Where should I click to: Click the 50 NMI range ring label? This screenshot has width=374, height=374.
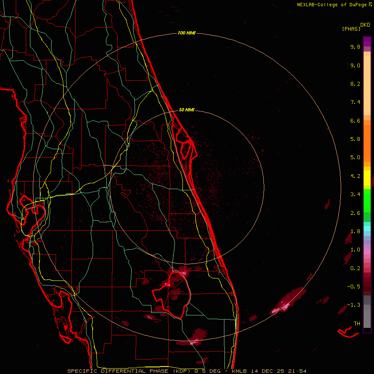click(x=187, y=110)
